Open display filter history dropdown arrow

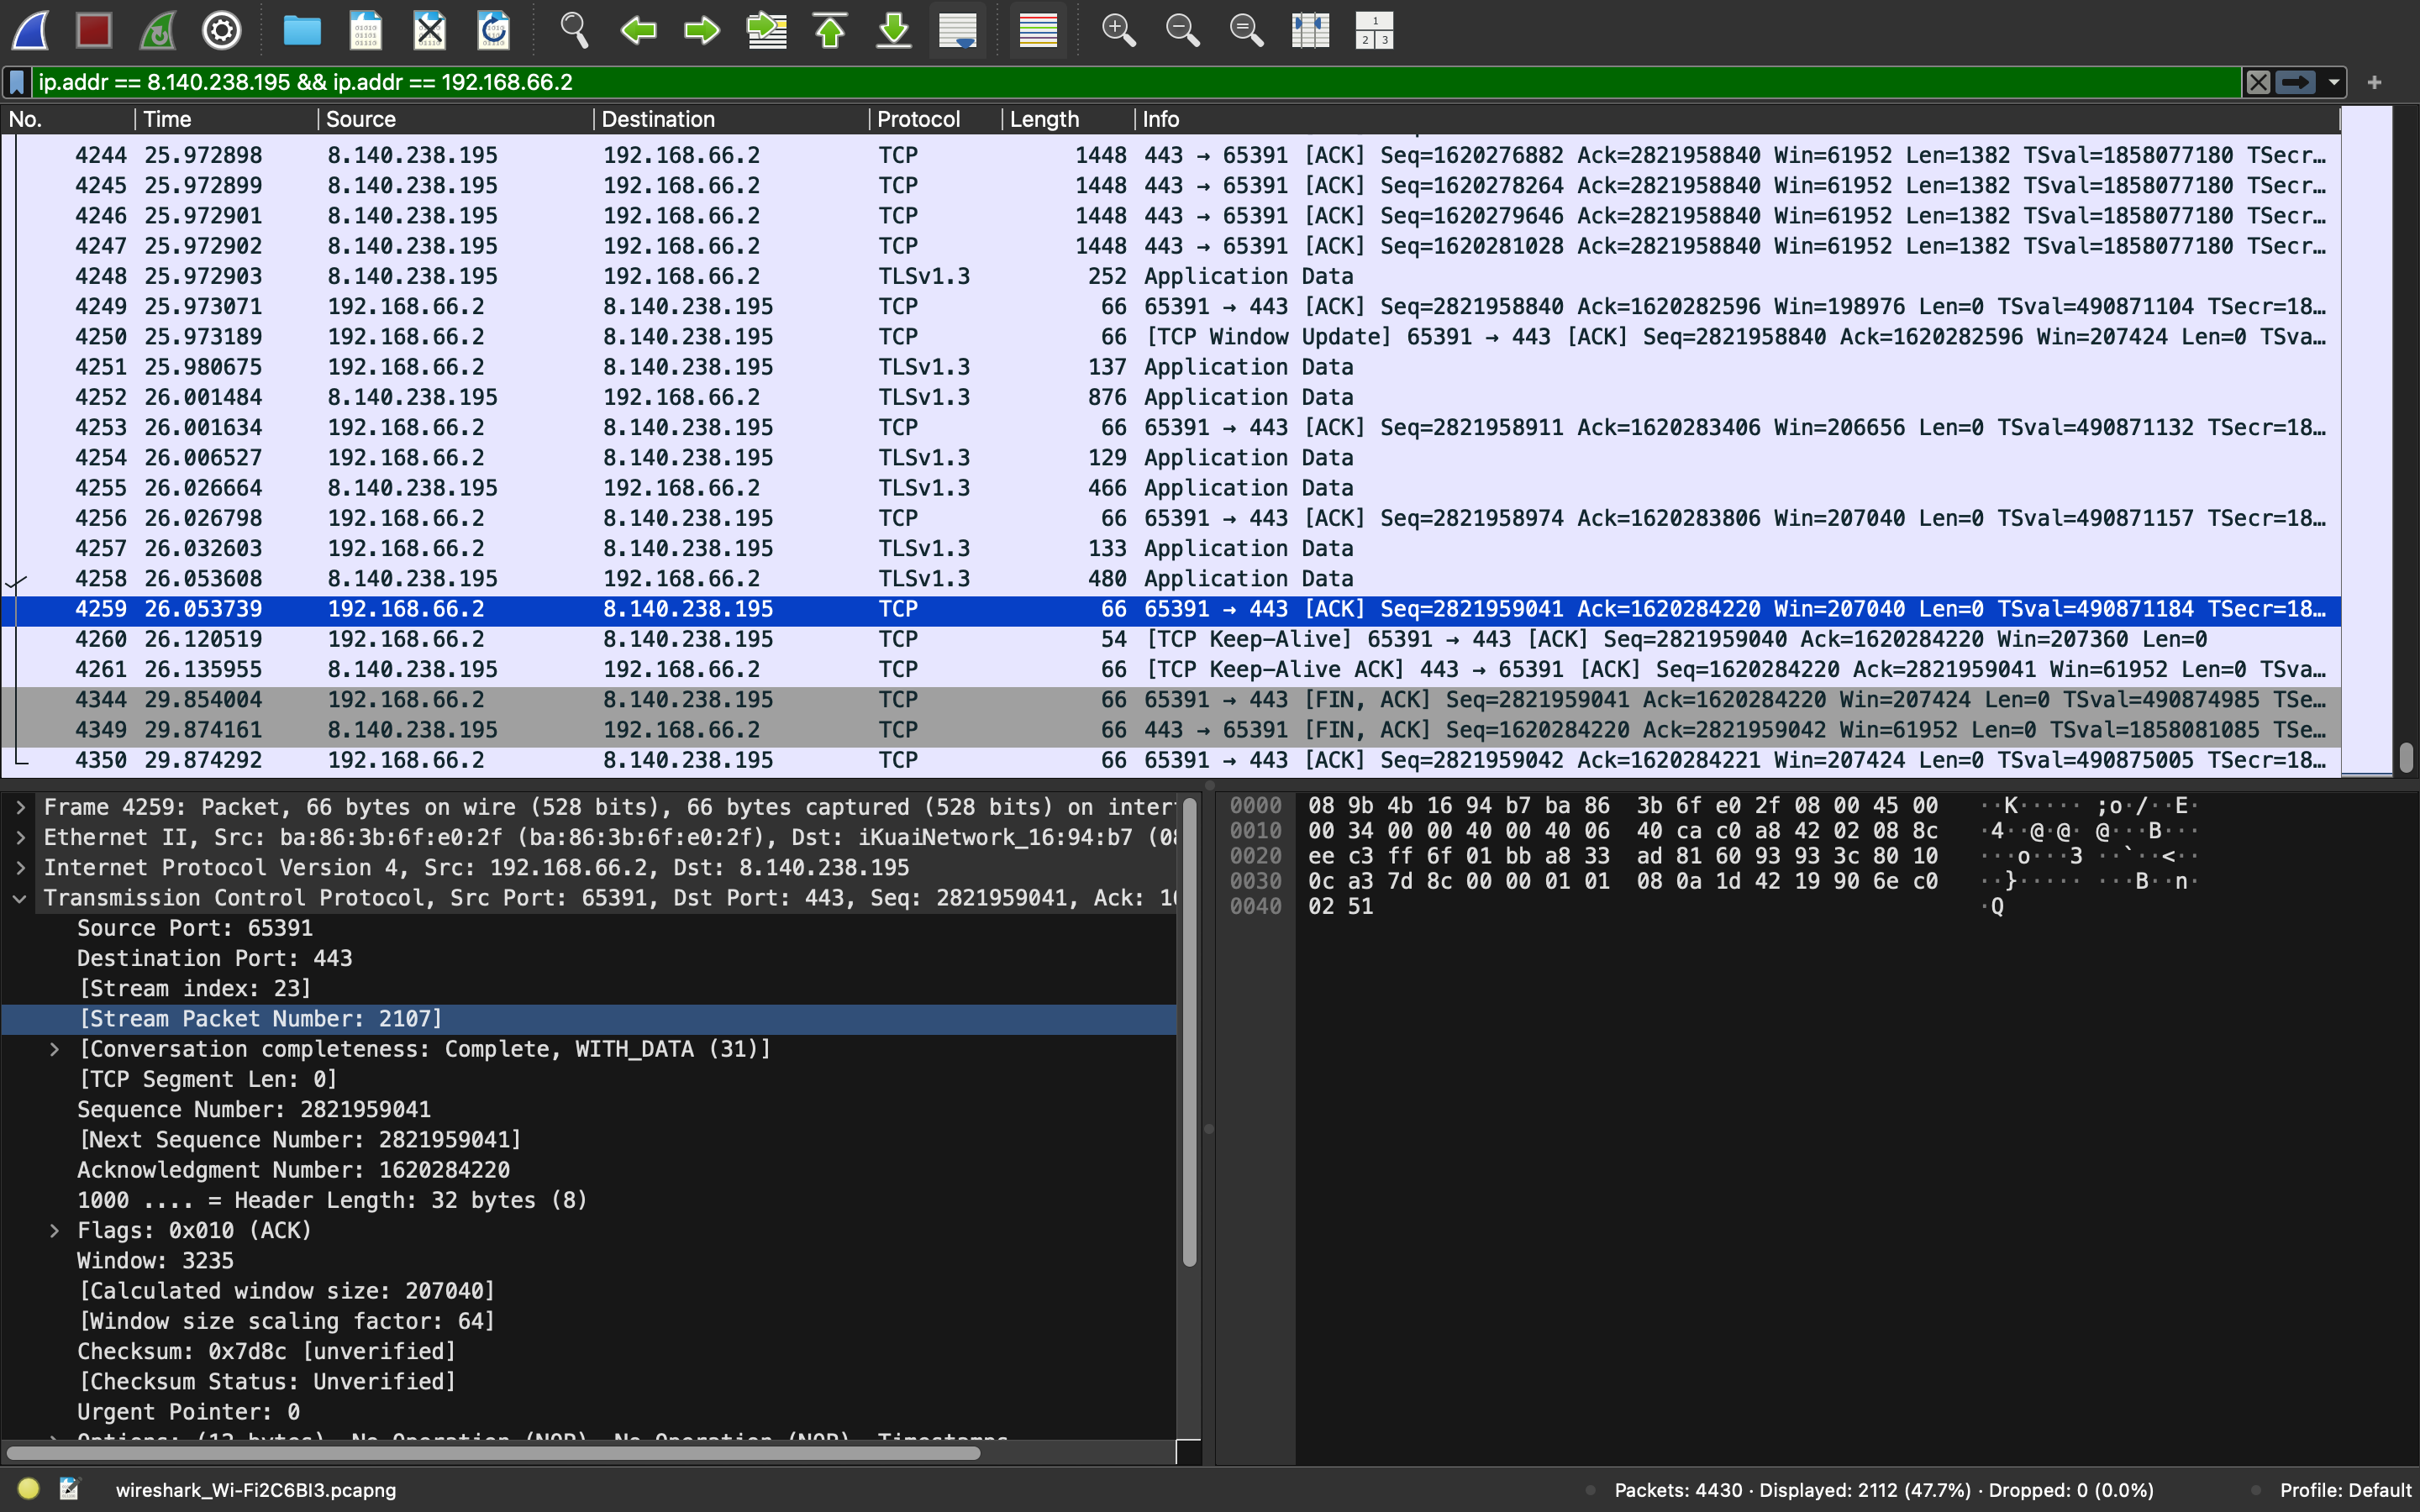[2334, 82]
